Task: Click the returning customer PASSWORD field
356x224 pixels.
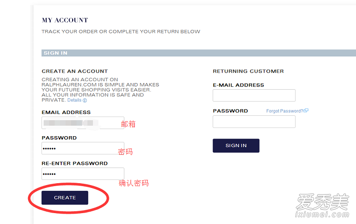Action: 254,121
